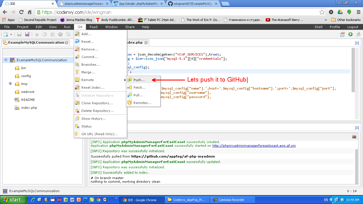Maximize the code editor panel
363x204 pixels.
click(x=357, y=43)
